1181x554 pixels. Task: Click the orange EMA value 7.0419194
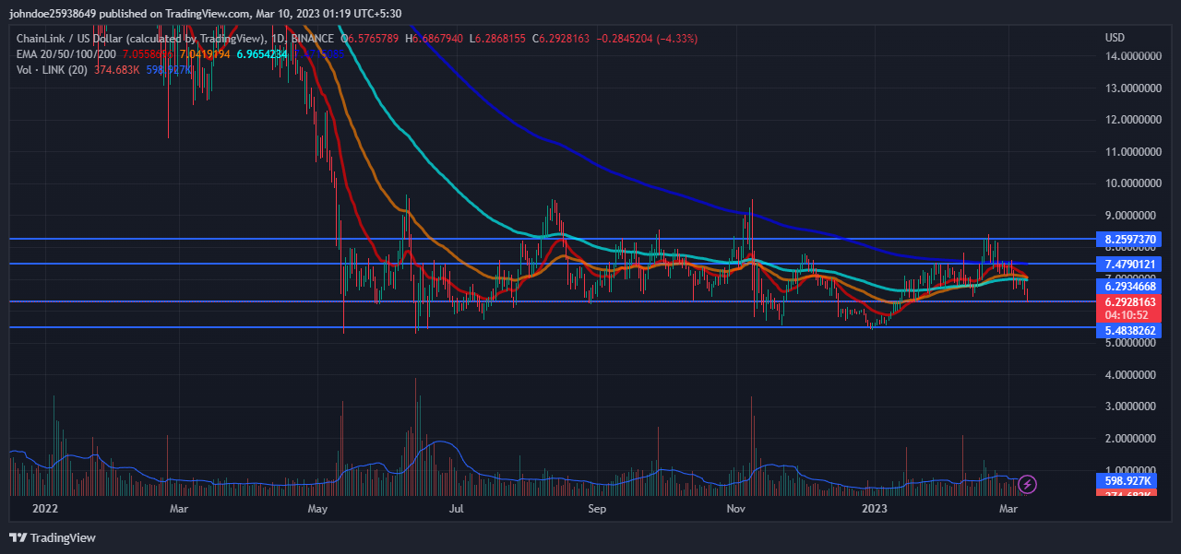tap(207, 54)
